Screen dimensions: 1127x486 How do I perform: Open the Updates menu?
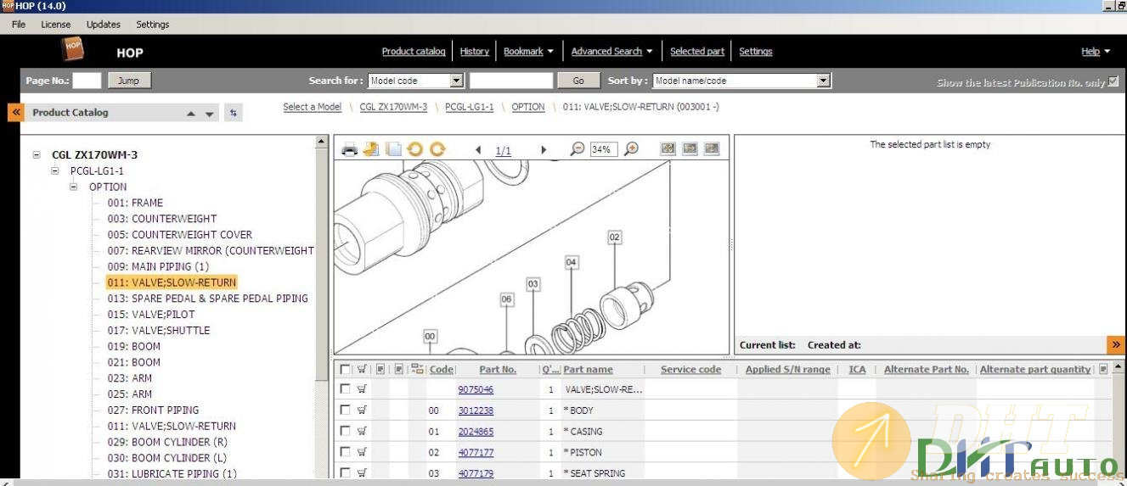(x=104, y=25)
